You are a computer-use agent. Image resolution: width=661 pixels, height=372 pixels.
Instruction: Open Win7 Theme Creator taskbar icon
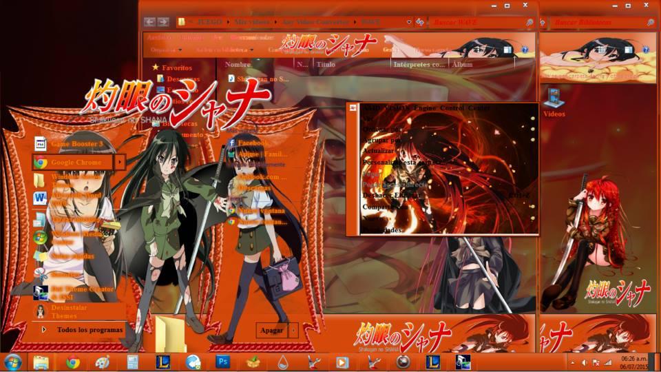click(463, 362)
